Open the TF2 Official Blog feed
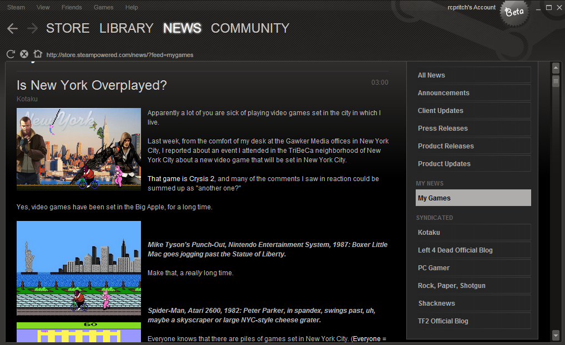Viewport: 565px width, 345px height. 473,321
